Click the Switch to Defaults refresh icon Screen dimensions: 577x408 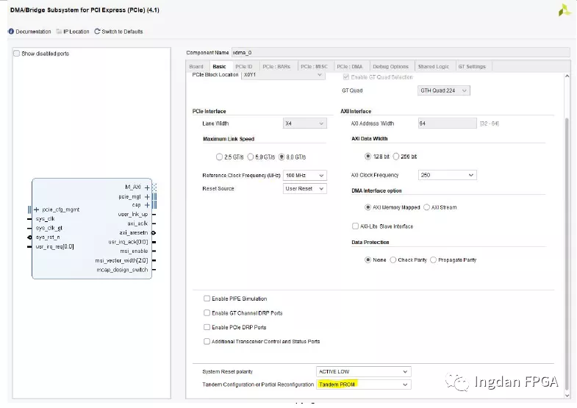pos(97,32)
